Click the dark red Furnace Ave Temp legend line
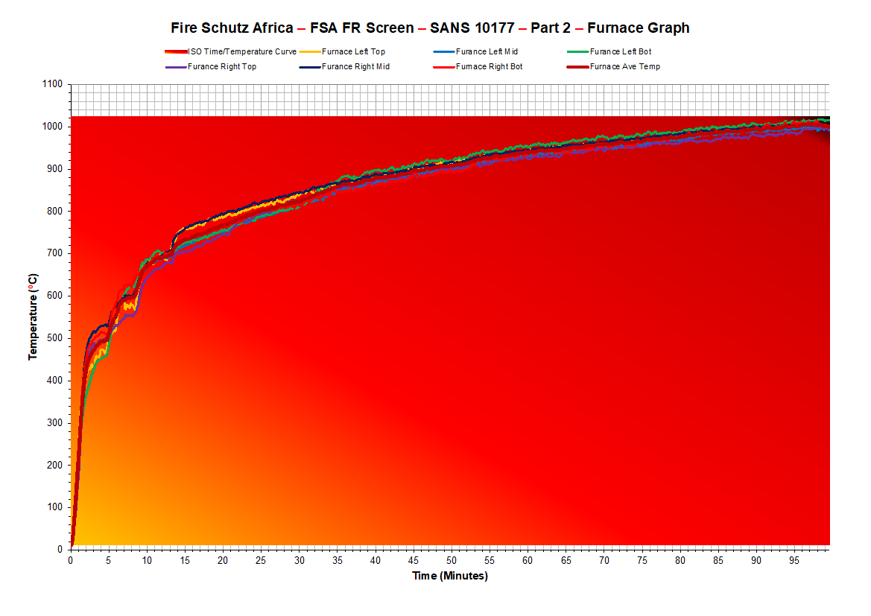 click(x=577, y=66)
